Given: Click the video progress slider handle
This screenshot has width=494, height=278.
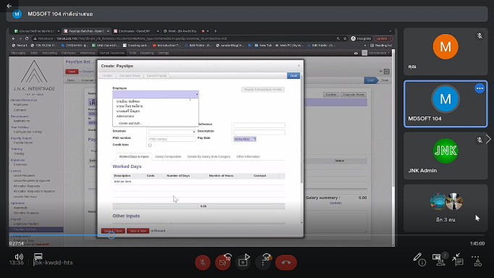Looking at the screenshot, I should click(112, 235).
